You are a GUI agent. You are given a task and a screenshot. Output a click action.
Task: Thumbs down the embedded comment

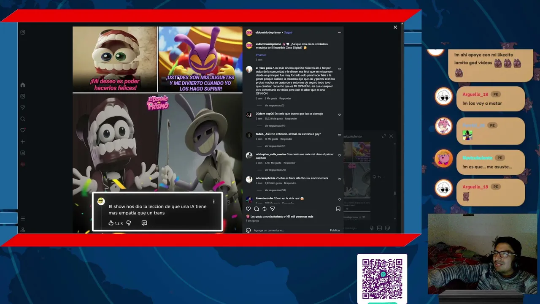(129, 223)
